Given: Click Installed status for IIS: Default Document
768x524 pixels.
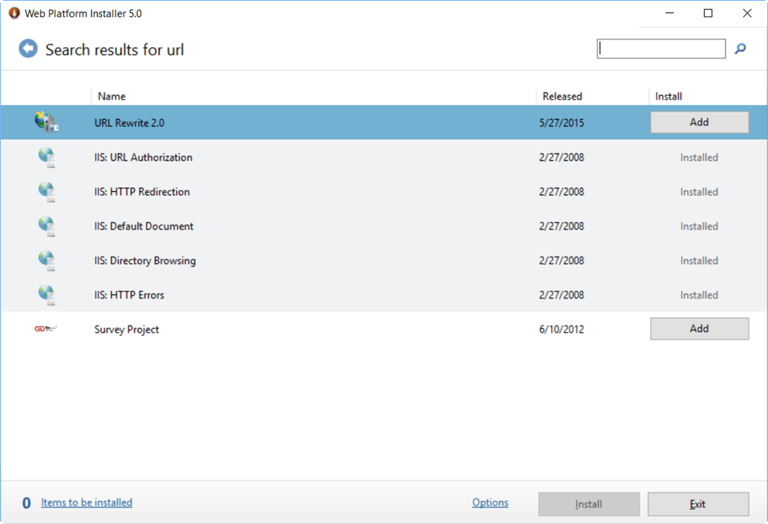Looking at the screenshot, I should coord(699,226).
